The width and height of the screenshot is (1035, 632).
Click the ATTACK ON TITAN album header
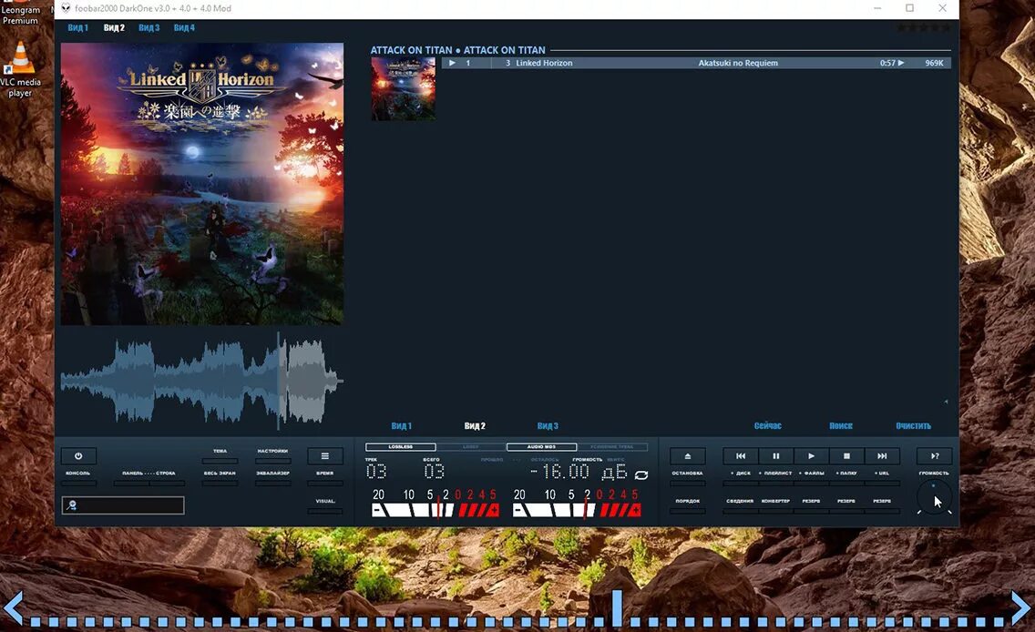457,50
